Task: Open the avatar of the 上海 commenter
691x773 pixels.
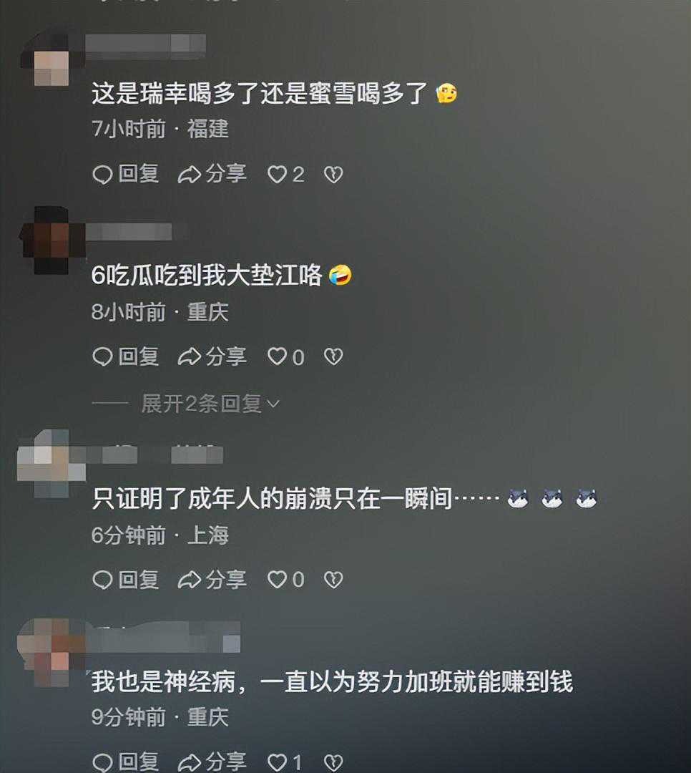Action: (x=52, y=463)
